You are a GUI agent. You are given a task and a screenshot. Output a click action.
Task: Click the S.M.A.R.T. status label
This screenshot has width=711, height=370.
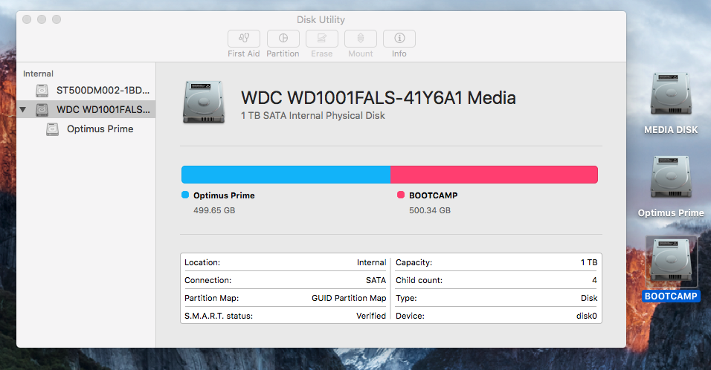click(x=219, y=316)
